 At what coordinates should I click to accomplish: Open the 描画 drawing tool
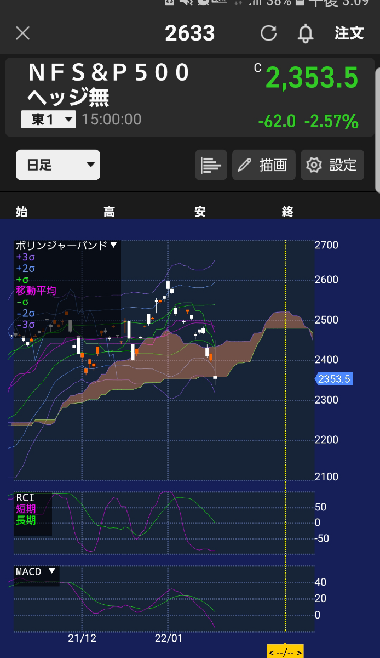(x=264, y=165)
